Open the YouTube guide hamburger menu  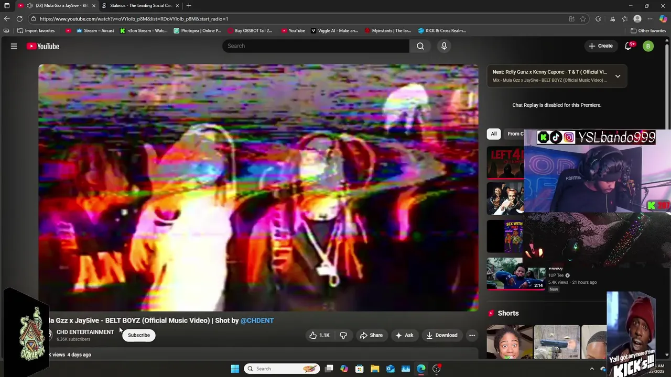point(14,46)
